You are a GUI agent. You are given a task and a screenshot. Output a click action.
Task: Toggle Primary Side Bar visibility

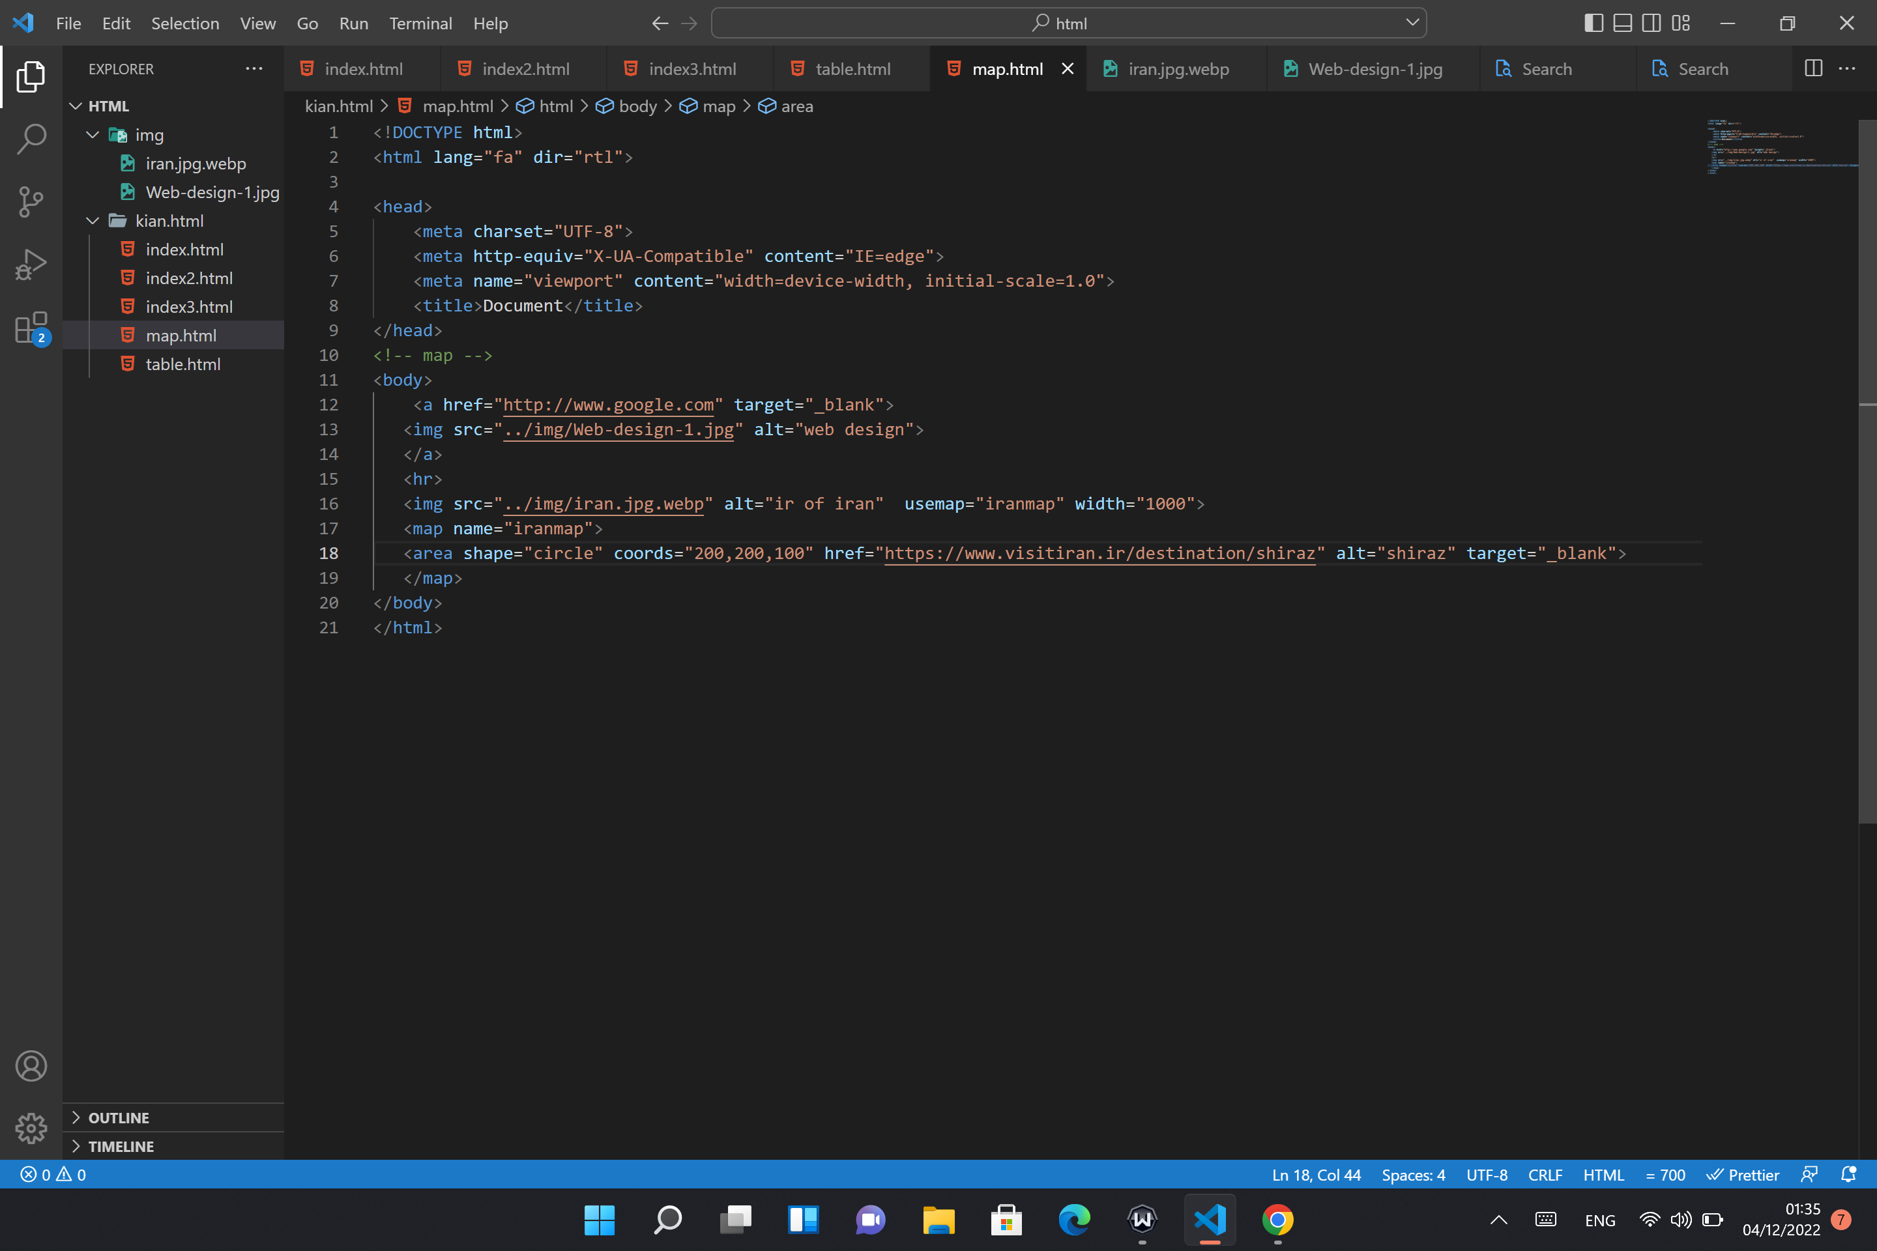coord(1593,23)
